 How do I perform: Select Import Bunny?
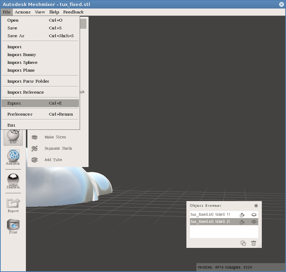(40, 55)
